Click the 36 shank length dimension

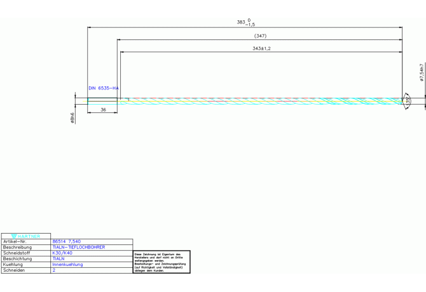pos(103,110)
